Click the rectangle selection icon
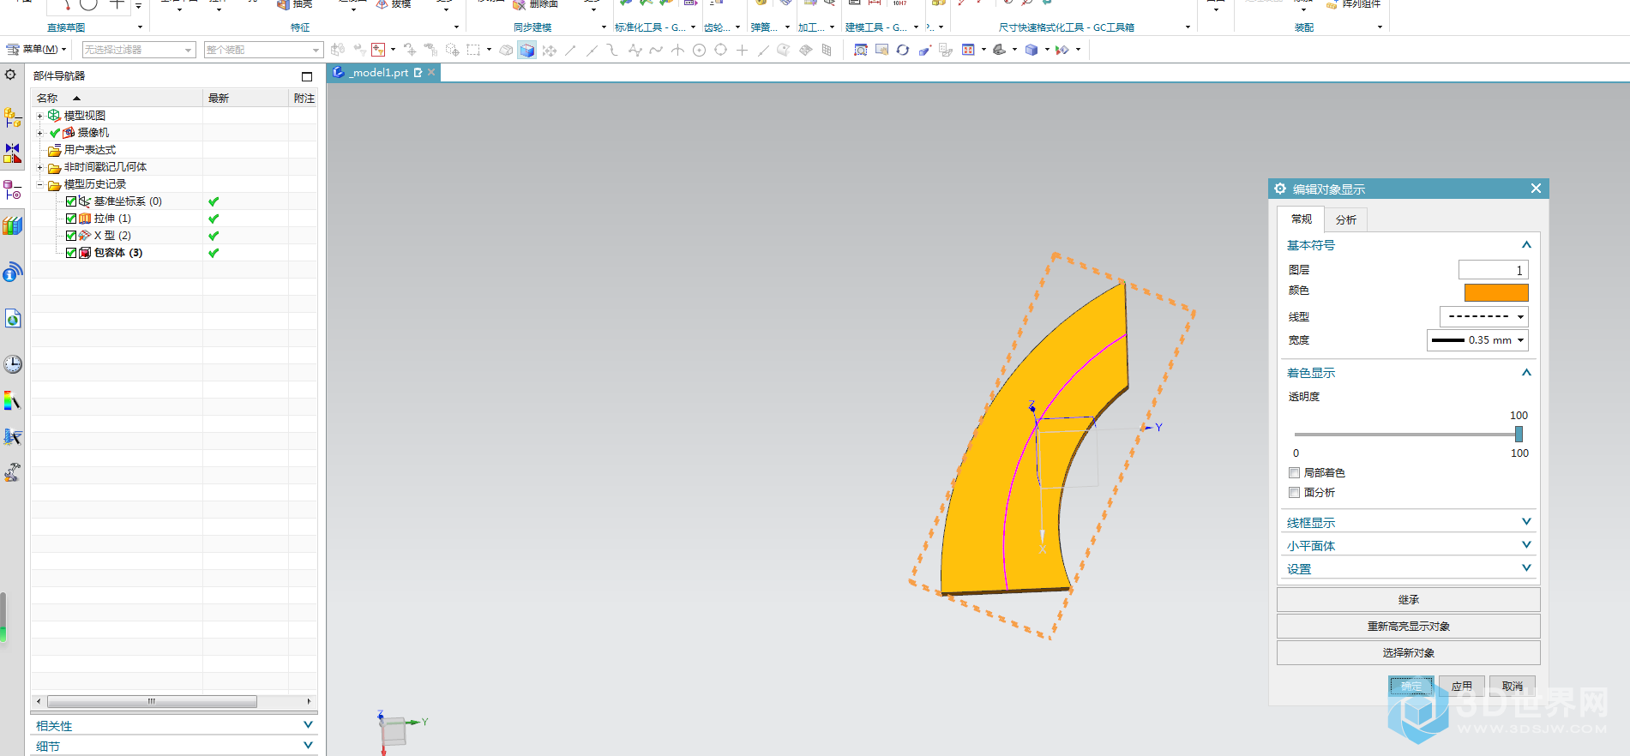Image resolution: width=1630 pixels, height=756 pixels. [473, 50]
